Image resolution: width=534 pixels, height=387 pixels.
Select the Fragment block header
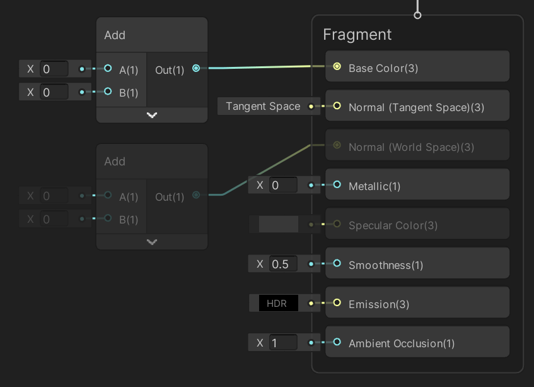[357, 35]
